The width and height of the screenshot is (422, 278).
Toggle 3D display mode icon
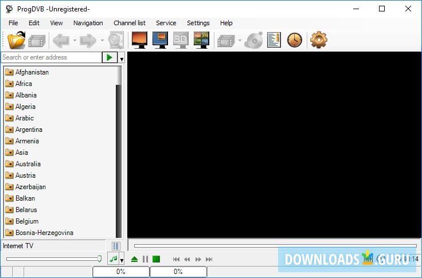click(x=181, y=40)
